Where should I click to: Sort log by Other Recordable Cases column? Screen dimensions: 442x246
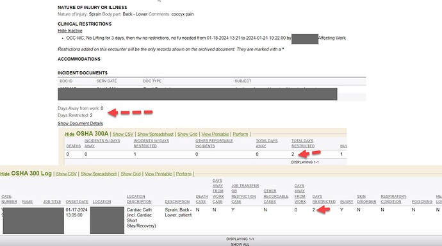click(x=276, y=197)
